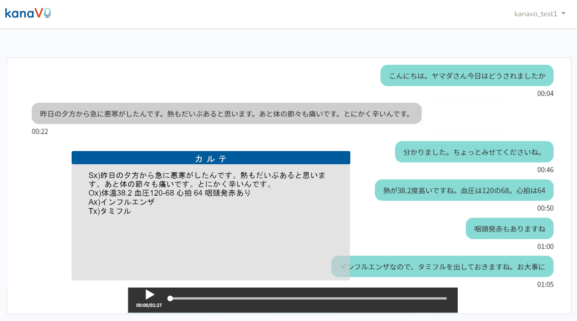Click the Ax)インフルエンザ diagnosis line
577x321 pixels.
point(122,202)
